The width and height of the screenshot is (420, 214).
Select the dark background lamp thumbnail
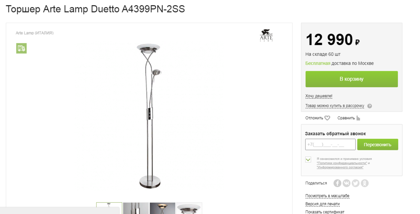tap(162, 208)
